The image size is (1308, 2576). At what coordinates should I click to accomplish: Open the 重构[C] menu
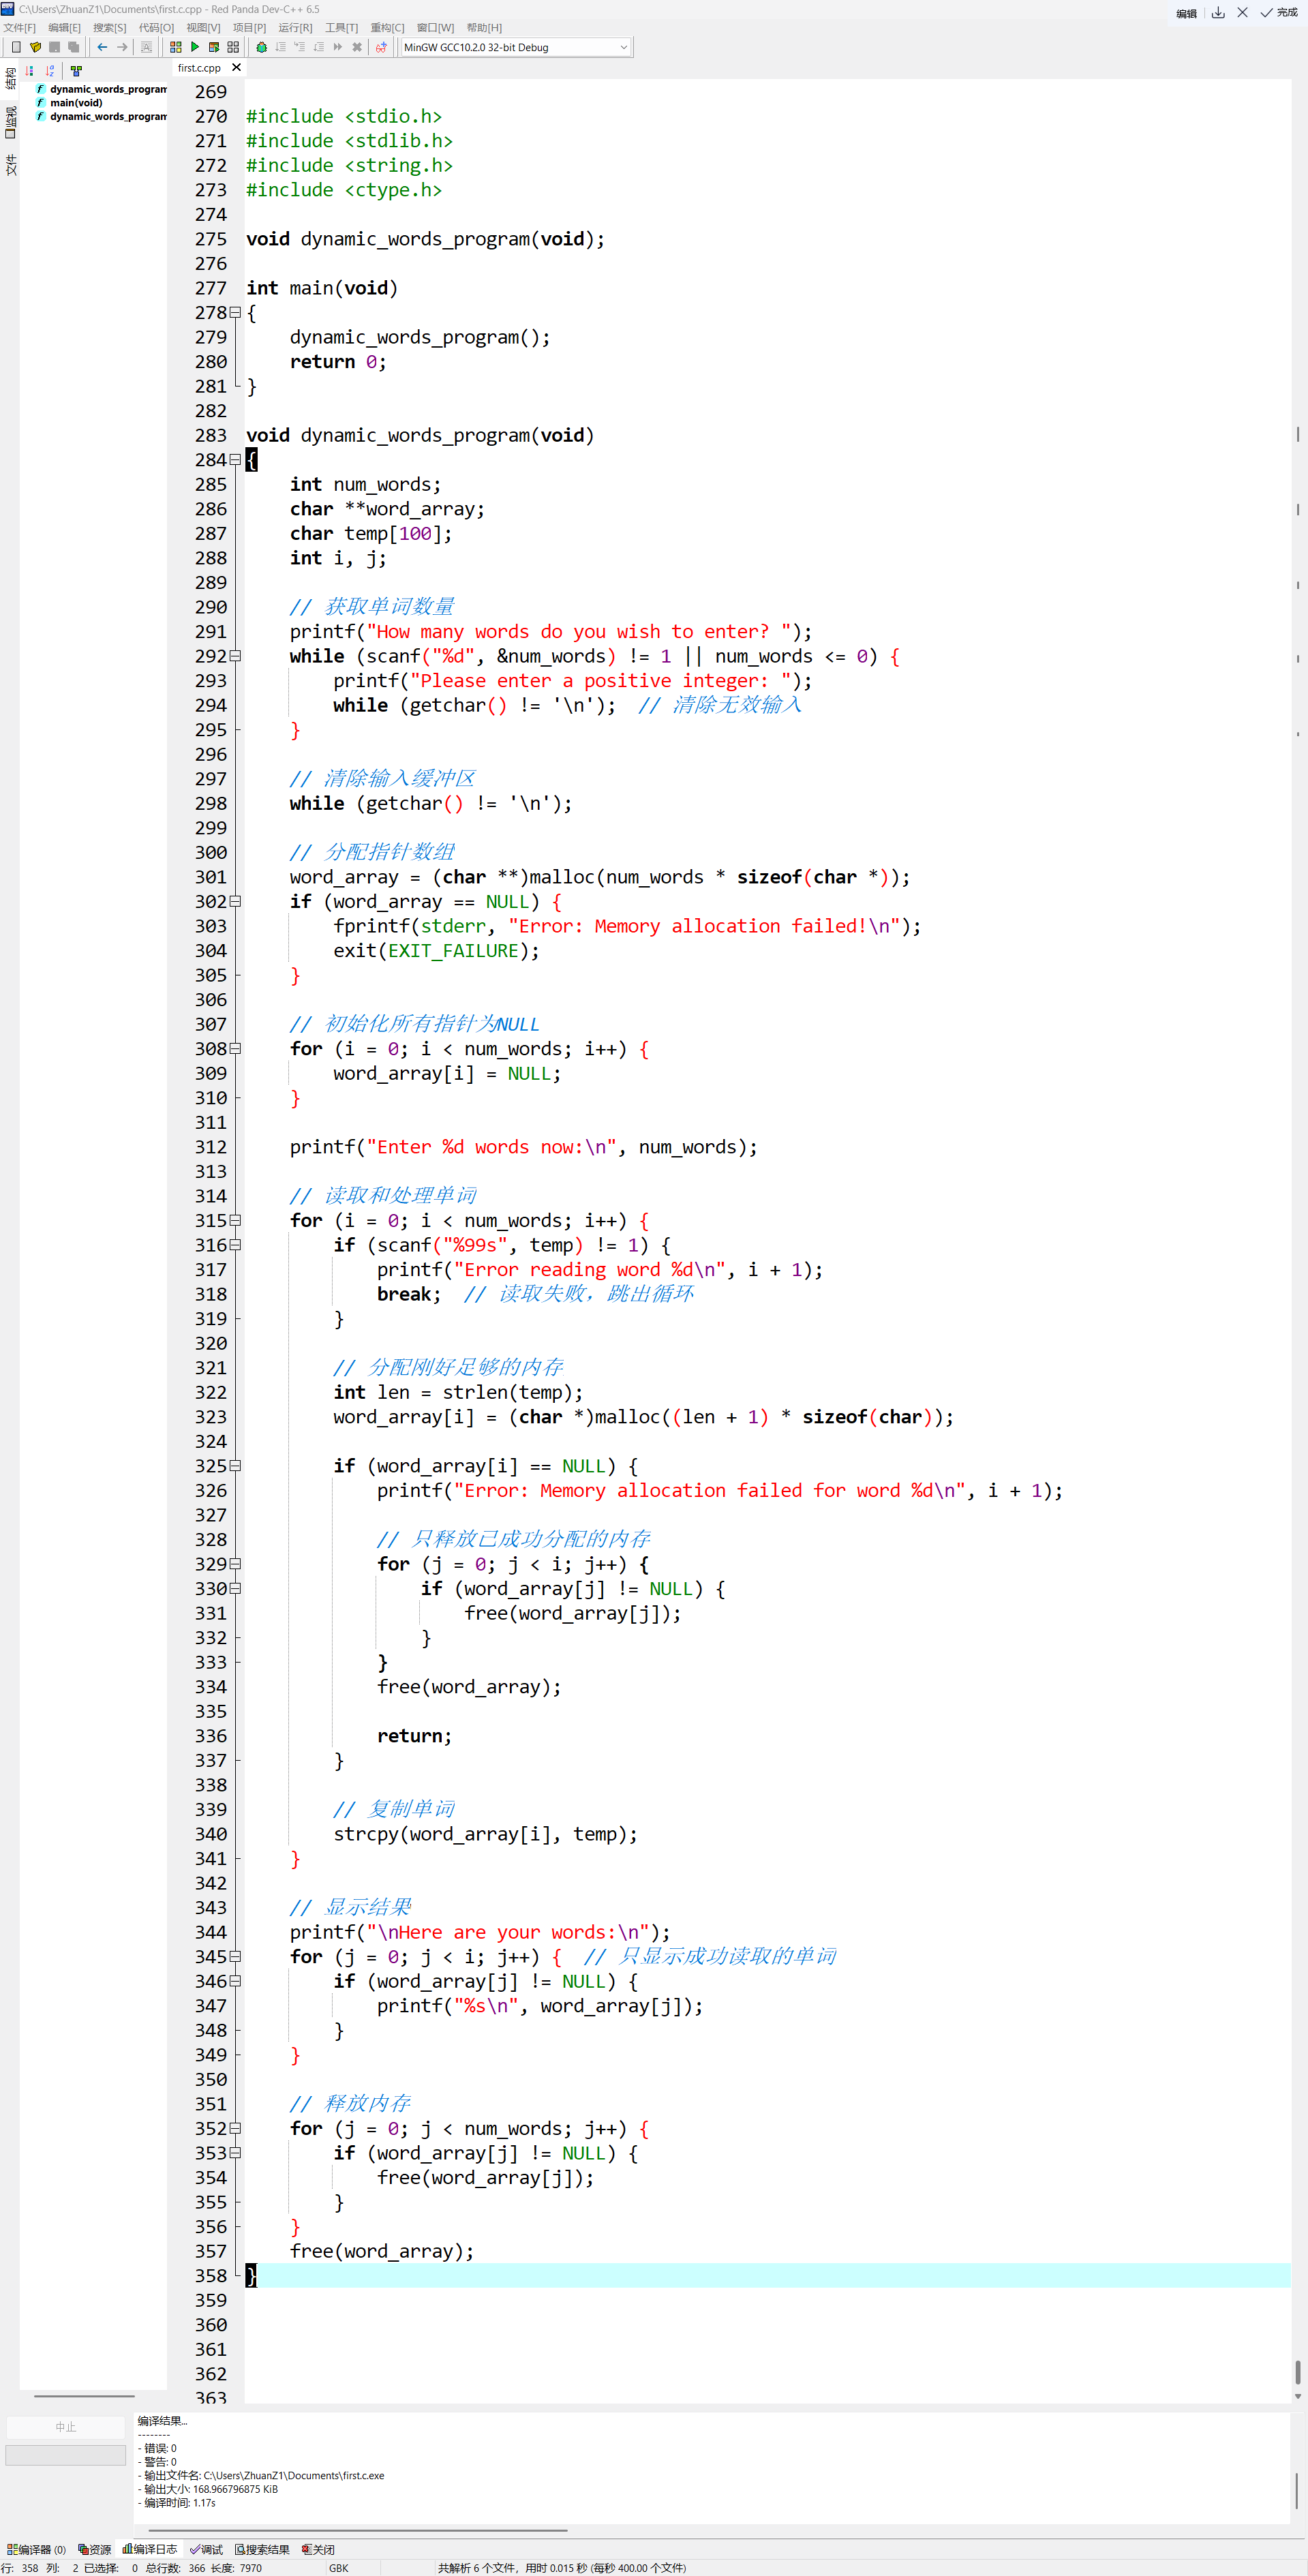(x=387, y=28)
